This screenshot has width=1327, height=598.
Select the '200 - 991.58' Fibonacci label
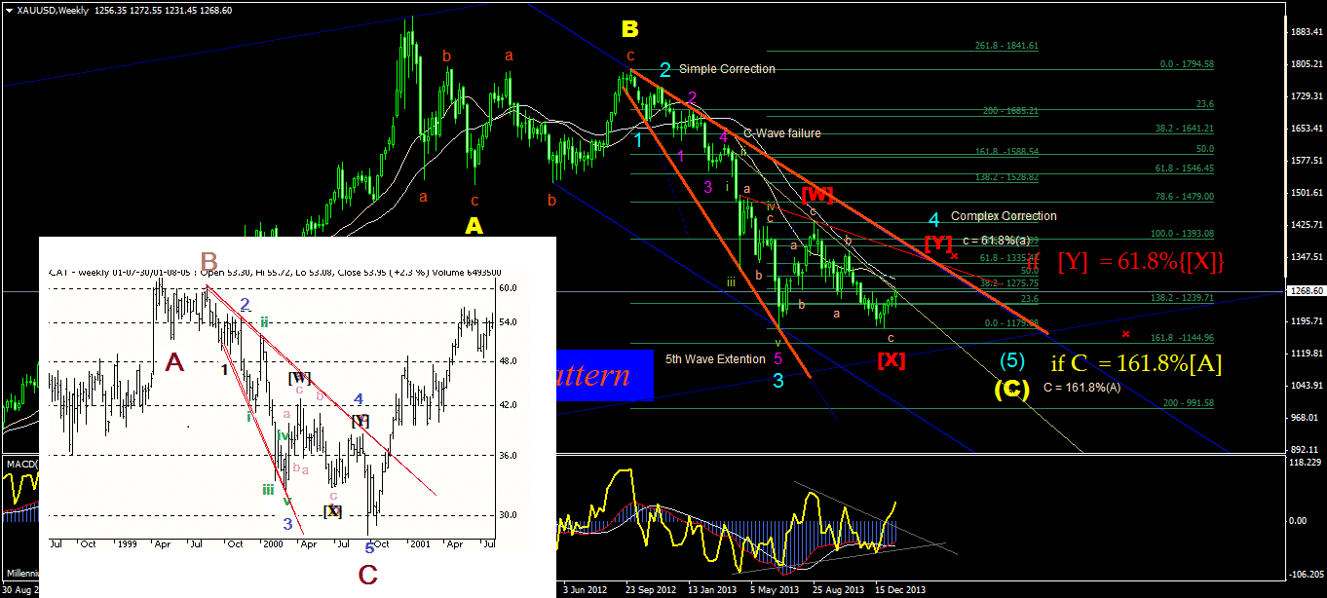point(1188,402)
